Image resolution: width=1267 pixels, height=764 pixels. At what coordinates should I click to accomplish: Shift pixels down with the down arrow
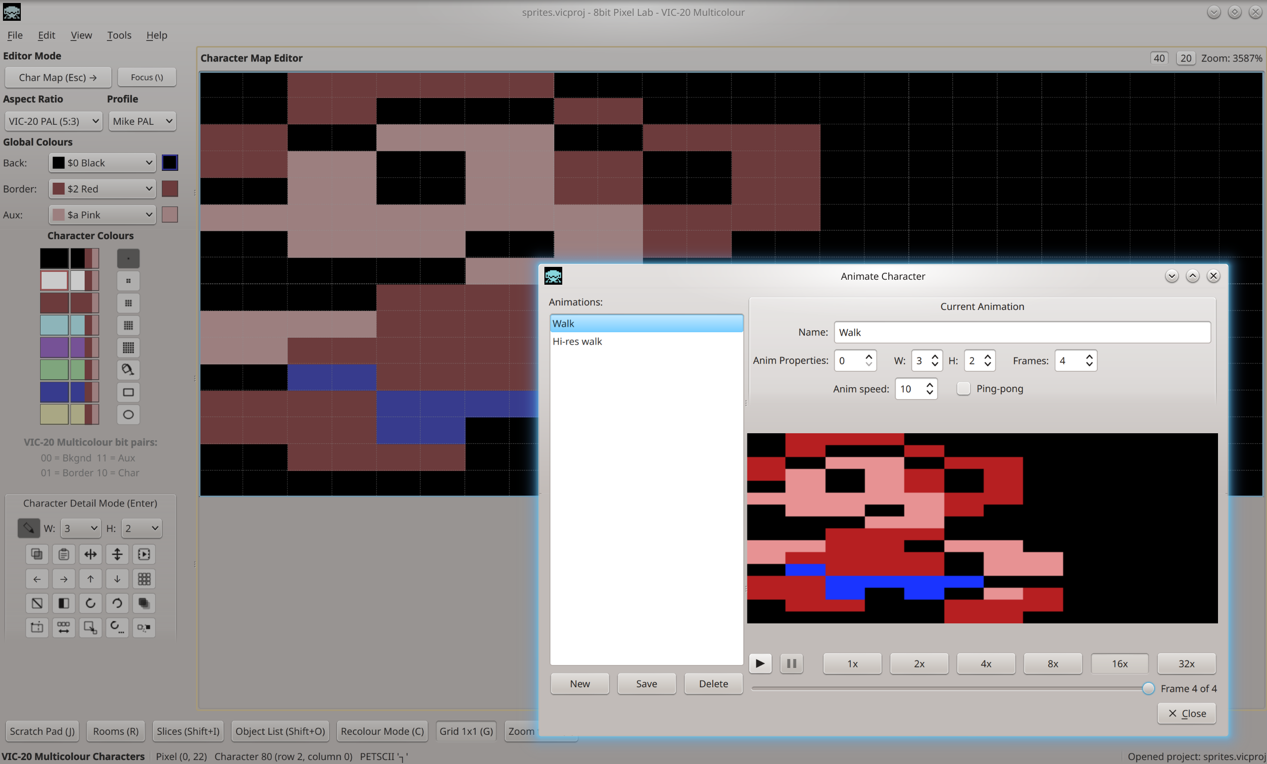pos(117,579)
